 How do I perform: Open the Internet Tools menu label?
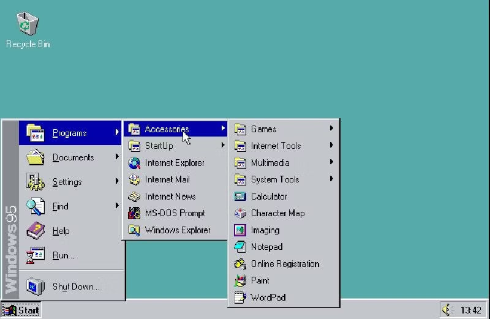click(276, 146)
